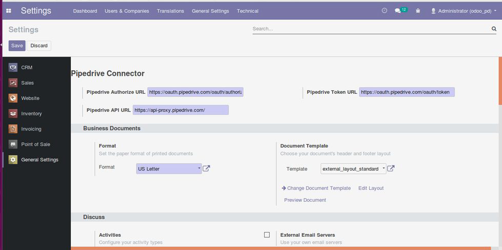Click the Document Template heading

pos(304,146)
